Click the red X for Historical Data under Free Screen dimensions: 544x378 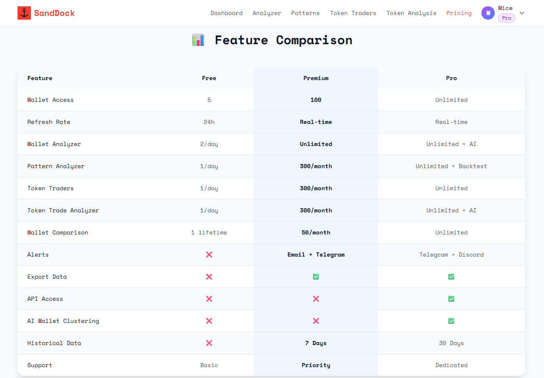point(209,343)
